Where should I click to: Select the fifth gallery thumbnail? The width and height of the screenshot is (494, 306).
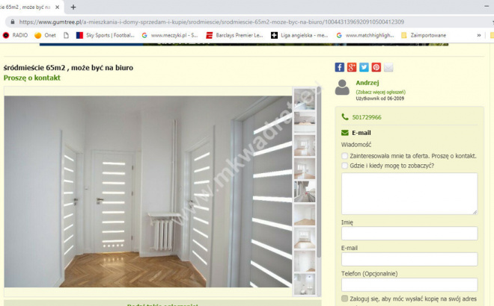[305, 192]
